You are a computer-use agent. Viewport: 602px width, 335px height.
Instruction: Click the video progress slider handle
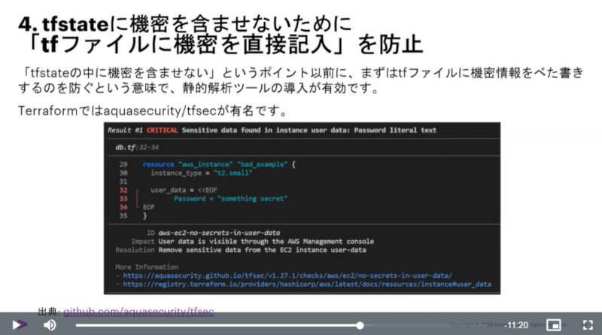360,325
